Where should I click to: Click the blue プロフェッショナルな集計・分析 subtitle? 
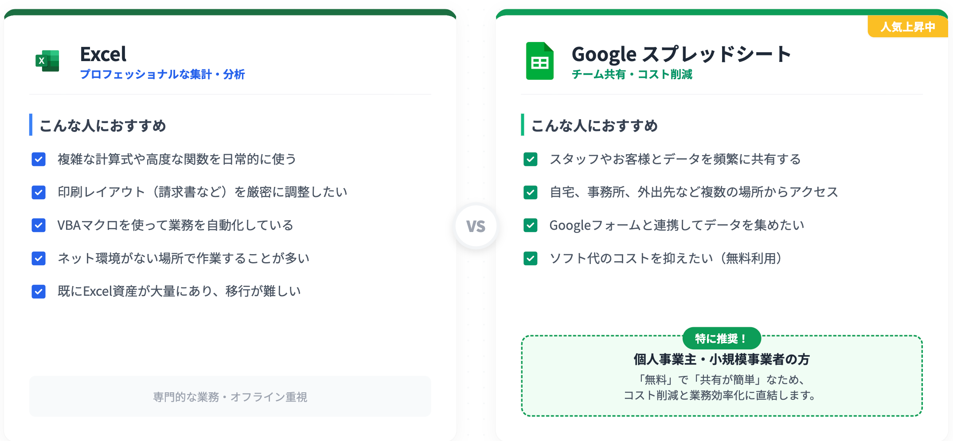click(x=162, y=74)
